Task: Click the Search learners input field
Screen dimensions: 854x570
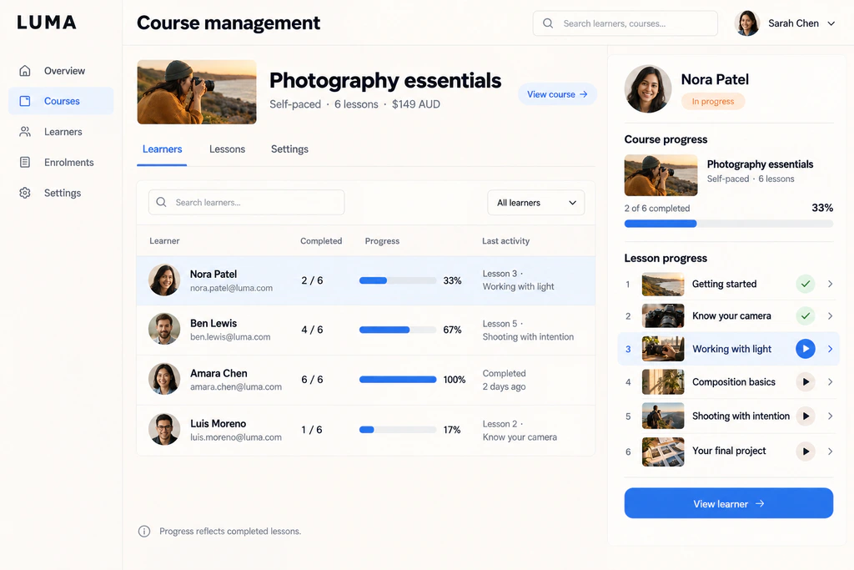Action: tap(246, 202)
